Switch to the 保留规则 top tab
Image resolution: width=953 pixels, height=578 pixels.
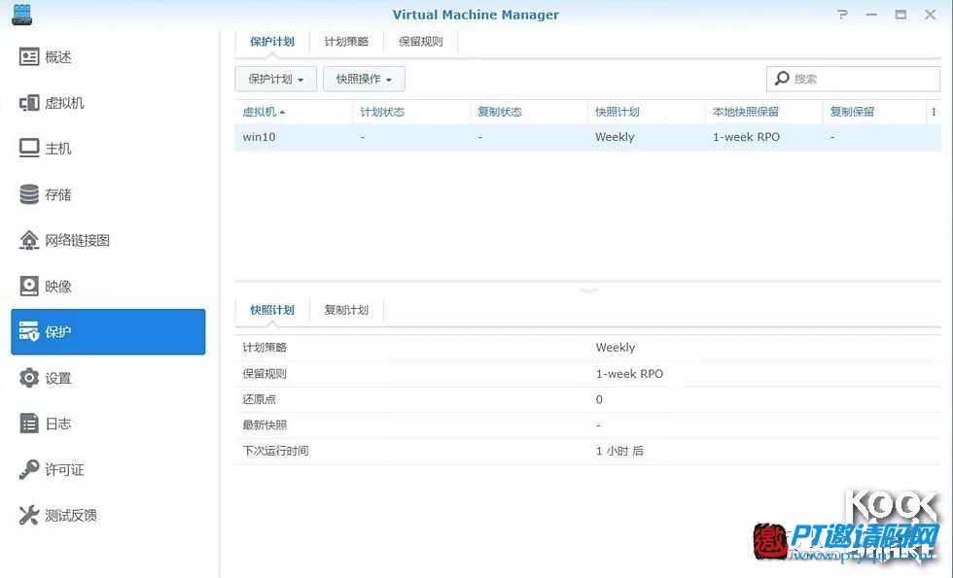coord(420,42)
